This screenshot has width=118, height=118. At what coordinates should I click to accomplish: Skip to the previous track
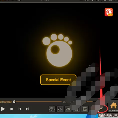coord(20,109)
